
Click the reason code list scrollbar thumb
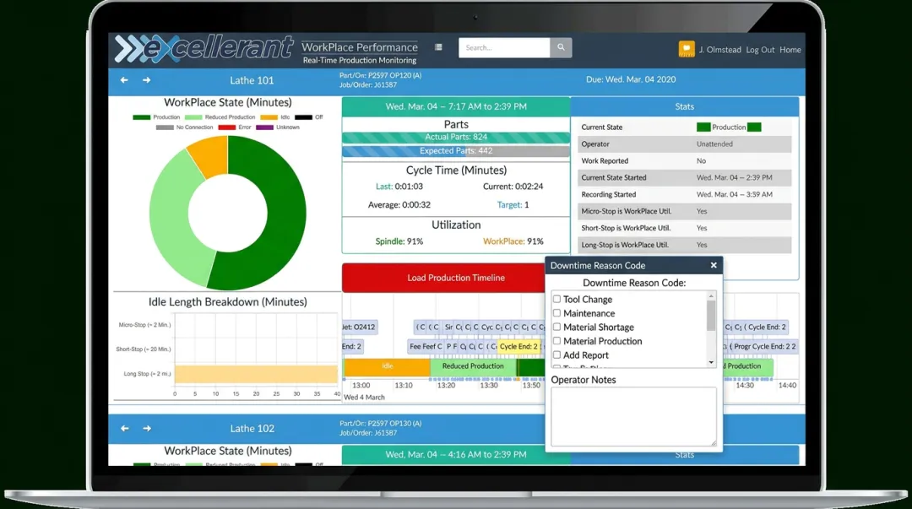[x=711, y=316]
